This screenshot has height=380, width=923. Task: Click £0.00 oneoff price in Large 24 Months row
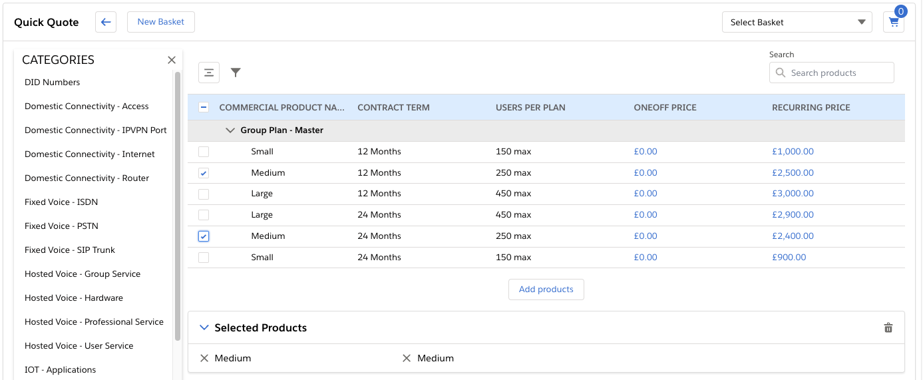point(646,215)
